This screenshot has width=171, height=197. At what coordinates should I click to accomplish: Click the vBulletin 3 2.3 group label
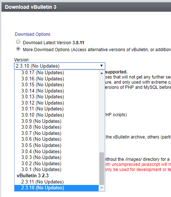coord(33,175)
